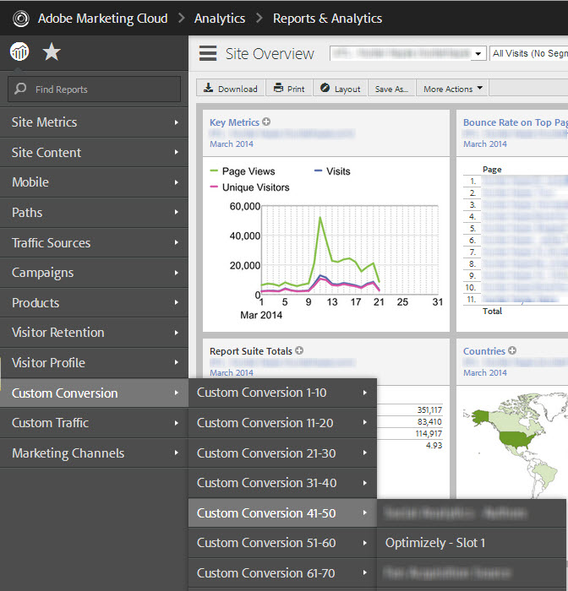This screenshot has width=568, height=591.
Task: Open the Bounce Rate on Top Pages link
Action: 515,122
